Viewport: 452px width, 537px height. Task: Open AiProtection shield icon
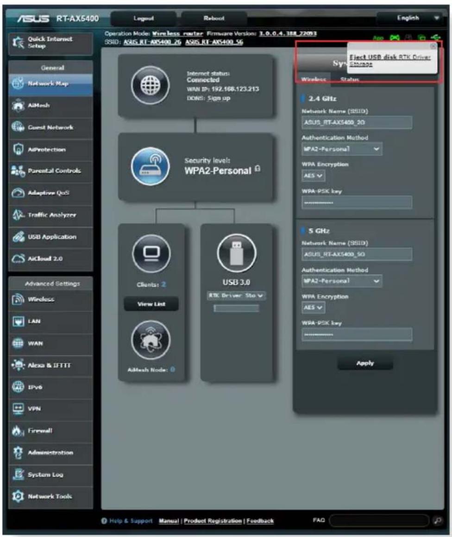[18, 149]
